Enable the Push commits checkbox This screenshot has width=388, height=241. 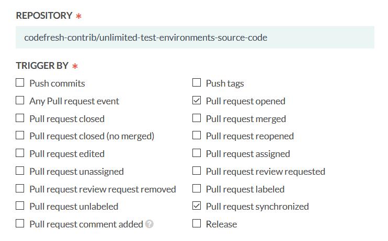coord(20,83)
